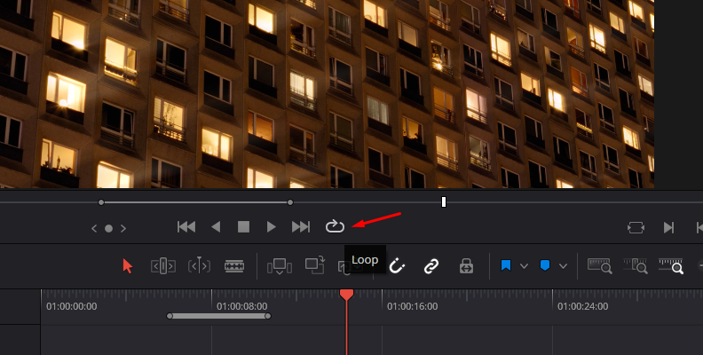
Task: Click the red timeline playhead
Action: pyautogui.click(x=346, y=295)
